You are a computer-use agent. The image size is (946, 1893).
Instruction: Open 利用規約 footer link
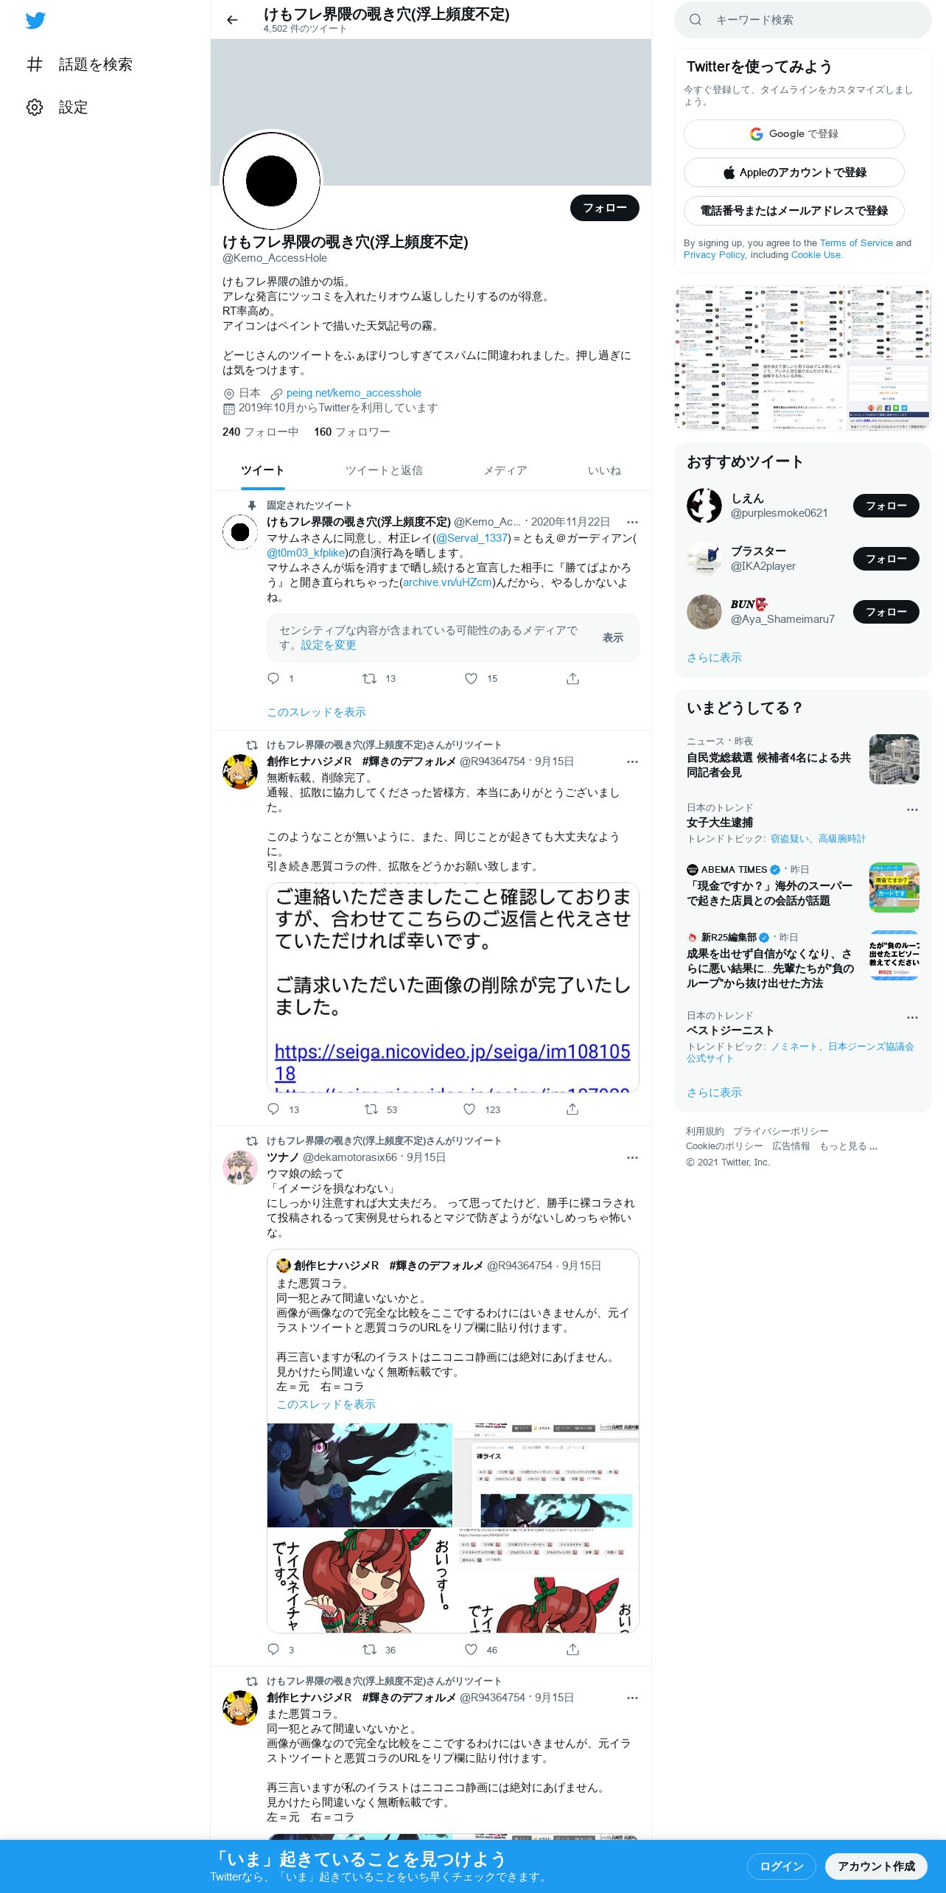pos(705,1132)
